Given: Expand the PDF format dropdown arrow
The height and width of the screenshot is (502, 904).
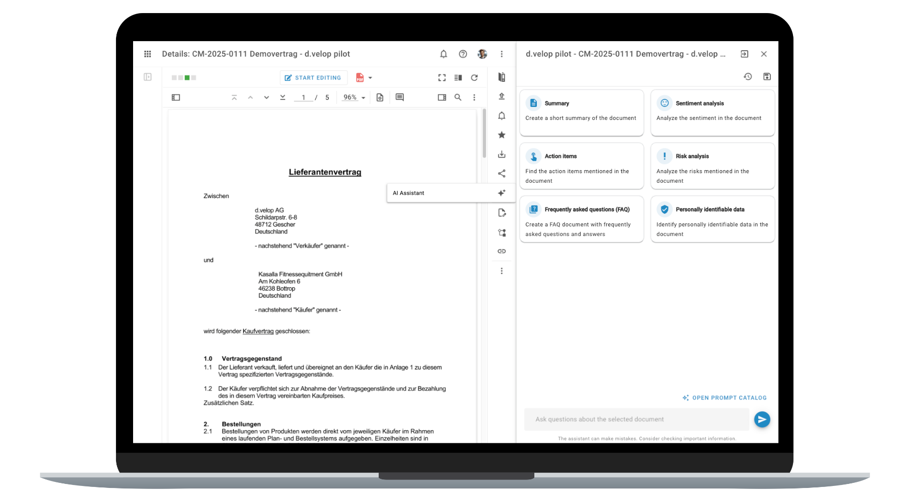Looking at the screenshot, I should [x=370, y=78].
